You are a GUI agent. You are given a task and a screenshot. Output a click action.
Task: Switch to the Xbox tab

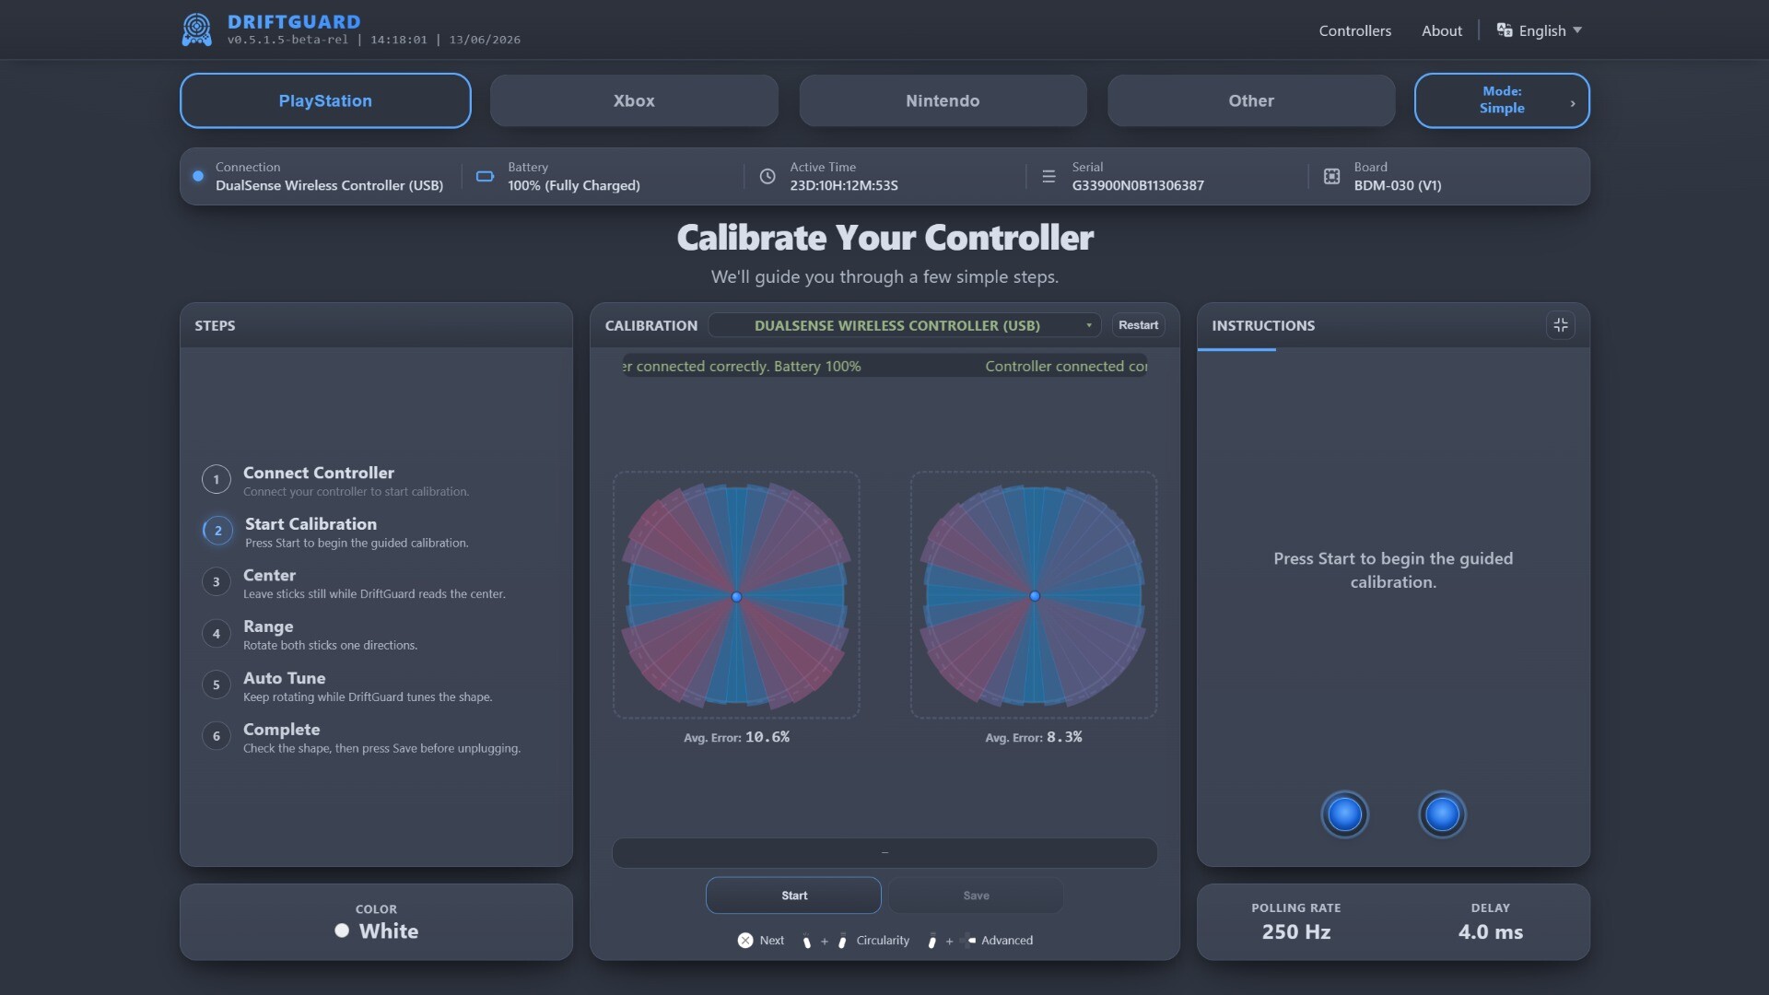tap(634, 100)
